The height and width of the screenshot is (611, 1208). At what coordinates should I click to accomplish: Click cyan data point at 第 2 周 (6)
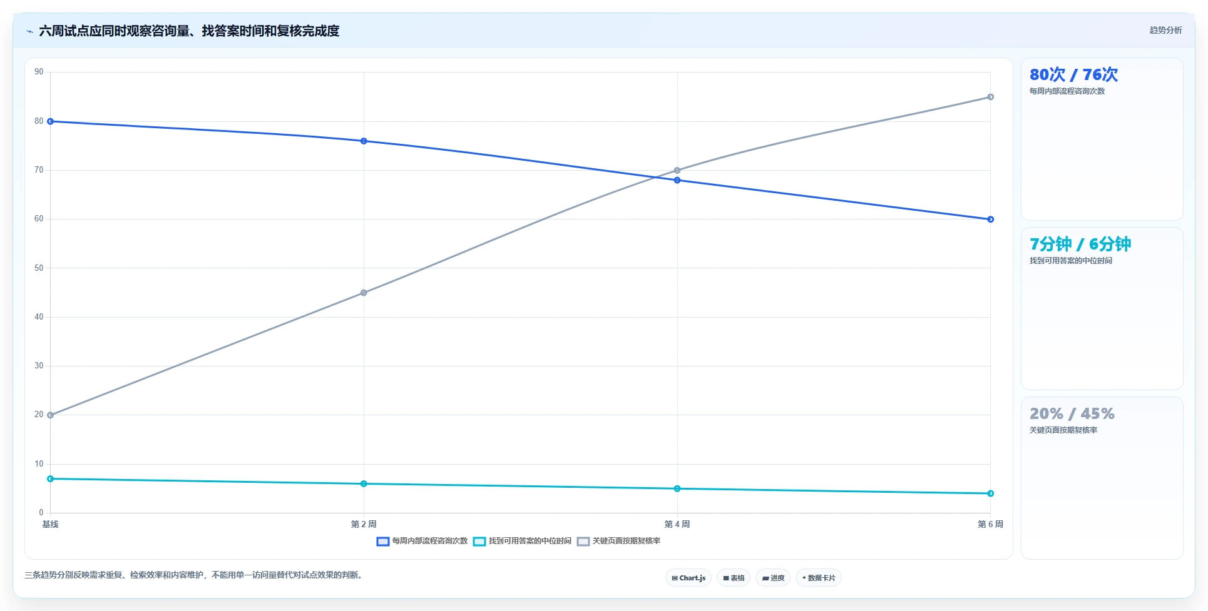364,483
